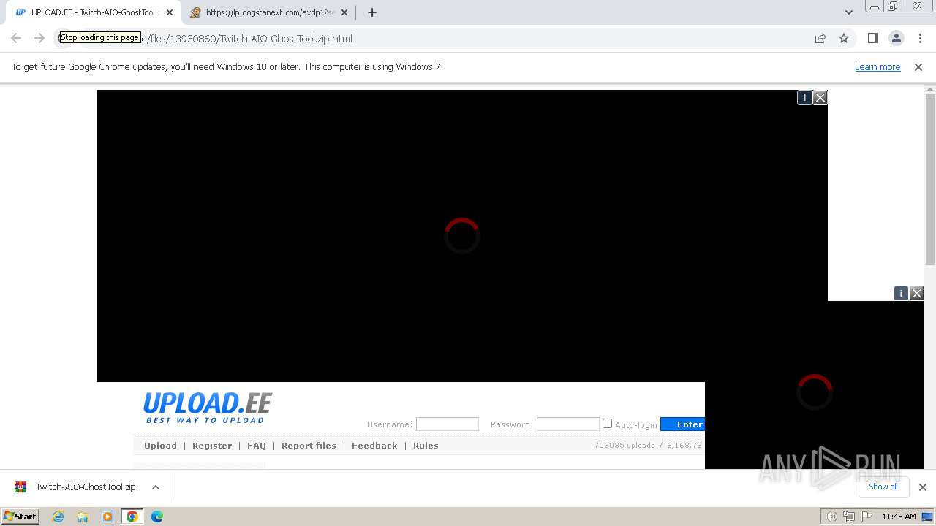The image size is (936, 526).
Task: Go back to previous page
Action: coord(16,39)
